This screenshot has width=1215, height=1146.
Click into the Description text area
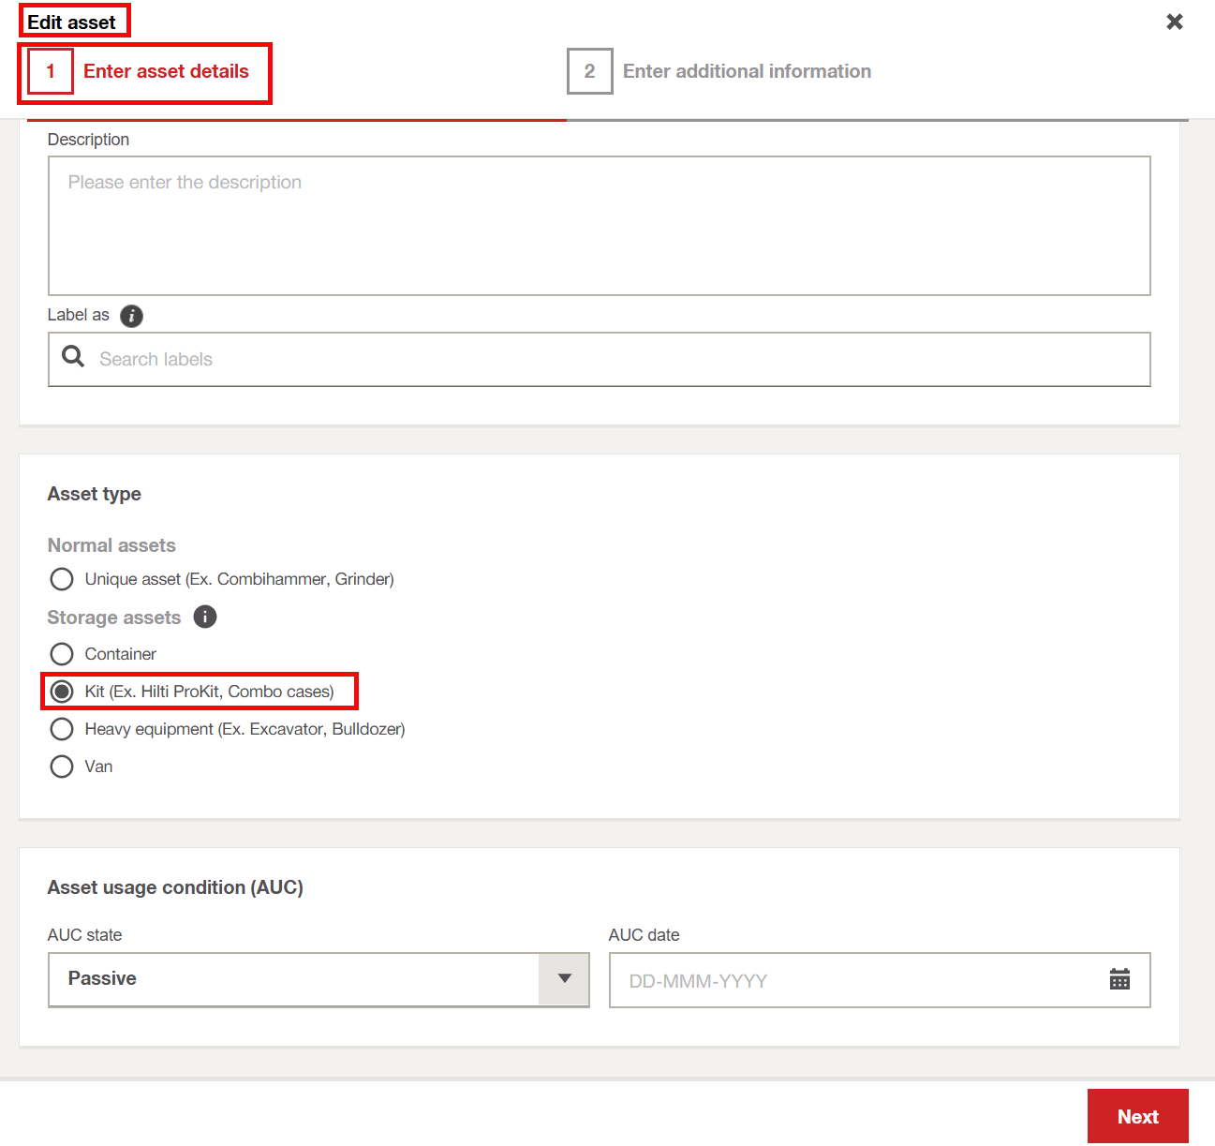(600, 226)
